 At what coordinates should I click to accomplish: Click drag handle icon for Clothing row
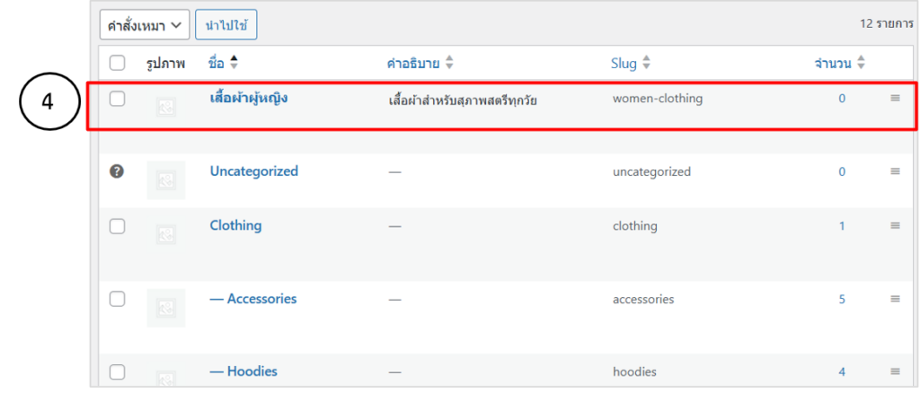(895, 226)
